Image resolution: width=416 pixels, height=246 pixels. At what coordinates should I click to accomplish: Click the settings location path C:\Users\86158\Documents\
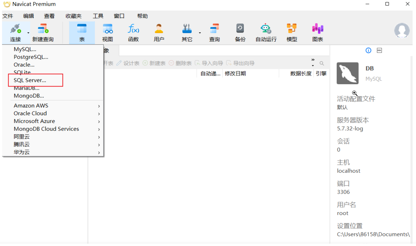[x=373, y=234]
